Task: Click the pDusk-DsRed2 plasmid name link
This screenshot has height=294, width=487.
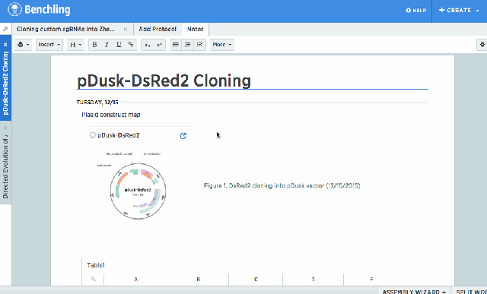Action: click(x=119, y=135)
